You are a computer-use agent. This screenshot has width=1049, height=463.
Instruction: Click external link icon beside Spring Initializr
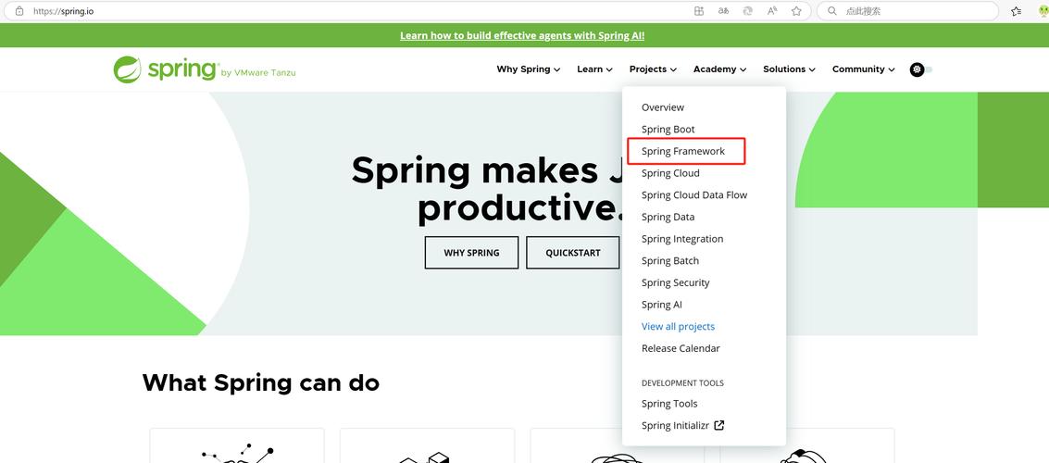pyautogui.click(x=719, y=426)
